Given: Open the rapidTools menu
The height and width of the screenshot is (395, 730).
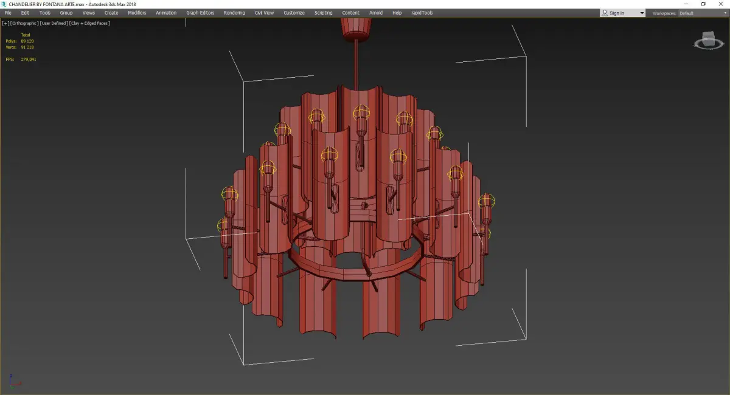Looking at the screenshot, I should pyautogui.click(x=421, y=13).
